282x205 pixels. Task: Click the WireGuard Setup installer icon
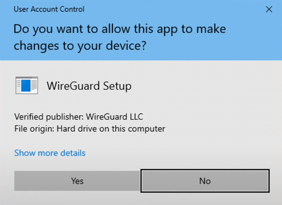pyautogui.click(x=27, y=85)
